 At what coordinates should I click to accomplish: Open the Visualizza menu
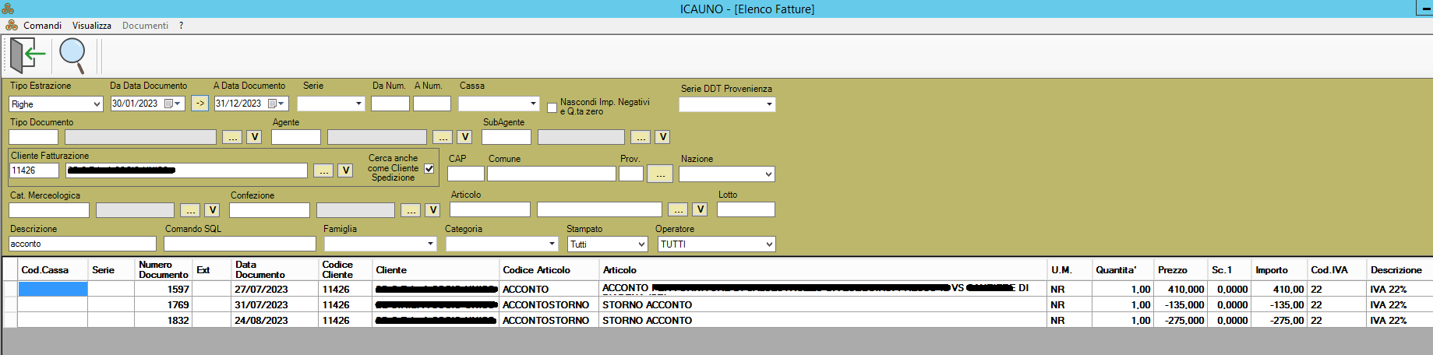coord(92,26)
